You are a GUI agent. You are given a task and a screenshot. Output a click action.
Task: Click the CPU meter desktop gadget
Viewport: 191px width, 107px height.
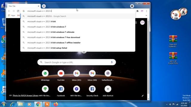click(x=176, y=15)
